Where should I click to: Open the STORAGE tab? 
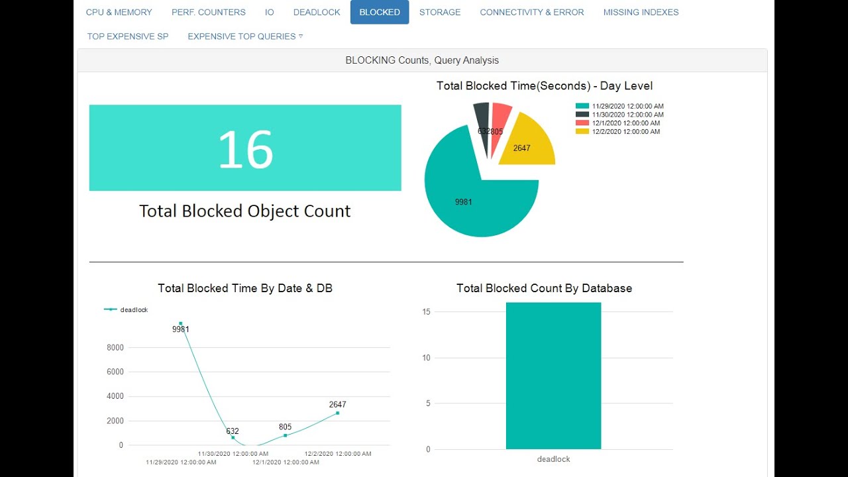tap(440, 12)
